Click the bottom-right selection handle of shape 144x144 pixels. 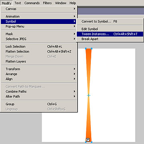92,142
